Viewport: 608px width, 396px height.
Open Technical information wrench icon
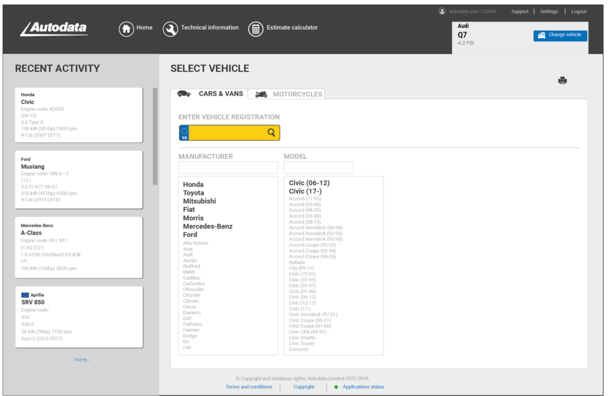(x=170, y=29)
